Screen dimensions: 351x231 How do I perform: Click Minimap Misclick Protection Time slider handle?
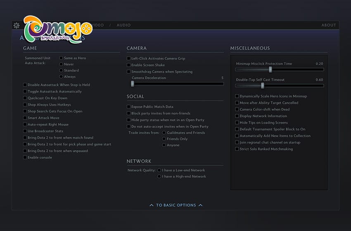(x=270, y=70)
